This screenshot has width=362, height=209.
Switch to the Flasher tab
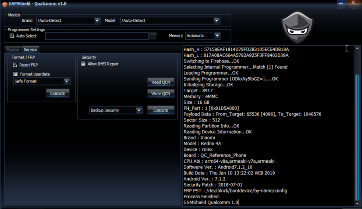tap(13, 50)
